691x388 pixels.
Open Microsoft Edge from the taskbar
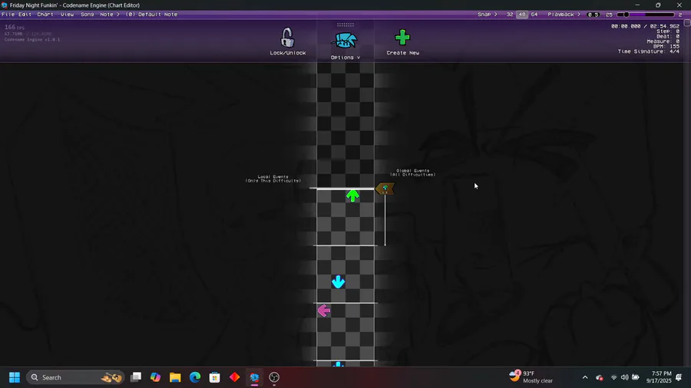[195, 377]
